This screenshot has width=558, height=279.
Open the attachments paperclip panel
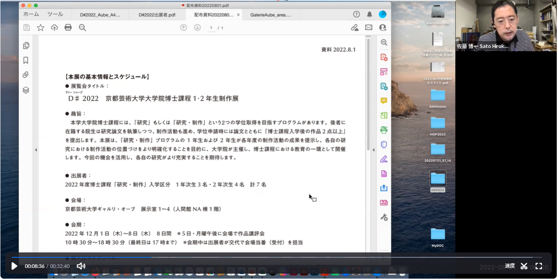tap(26, 75)
